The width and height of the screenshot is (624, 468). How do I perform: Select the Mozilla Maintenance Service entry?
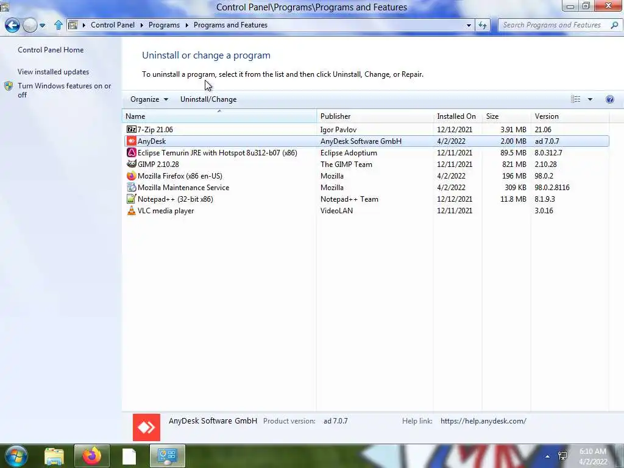pos(366,187)
